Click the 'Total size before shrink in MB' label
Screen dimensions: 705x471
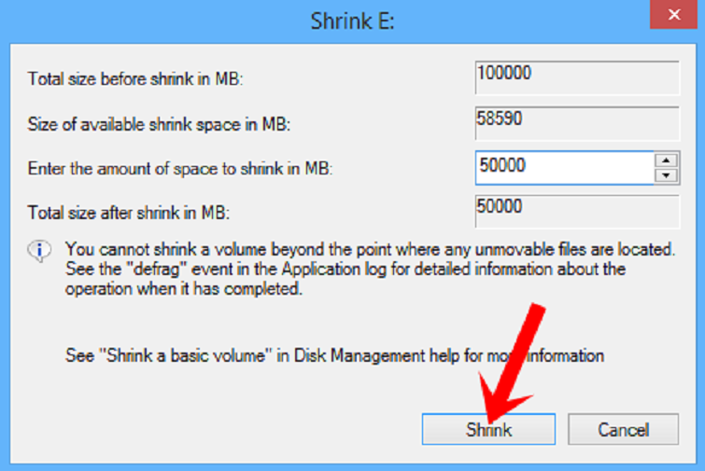point(135,79)
